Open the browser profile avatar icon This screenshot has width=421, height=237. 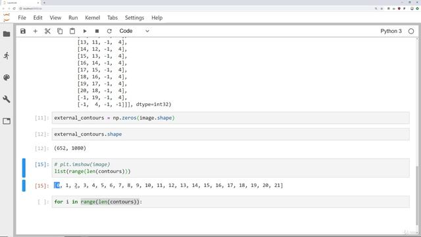pos(412,9)
